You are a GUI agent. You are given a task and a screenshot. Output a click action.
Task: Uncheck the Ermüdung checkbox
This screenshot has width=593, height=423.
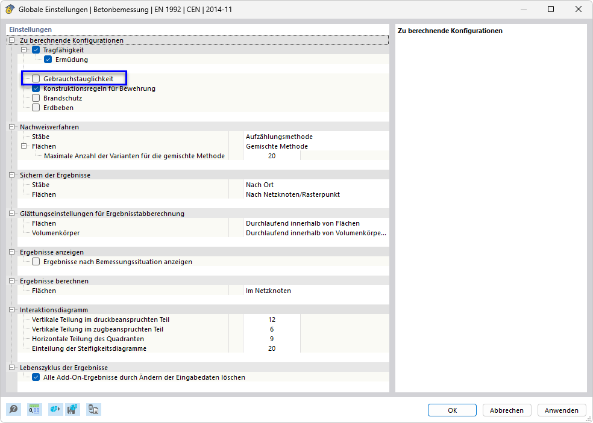[48, 60]
